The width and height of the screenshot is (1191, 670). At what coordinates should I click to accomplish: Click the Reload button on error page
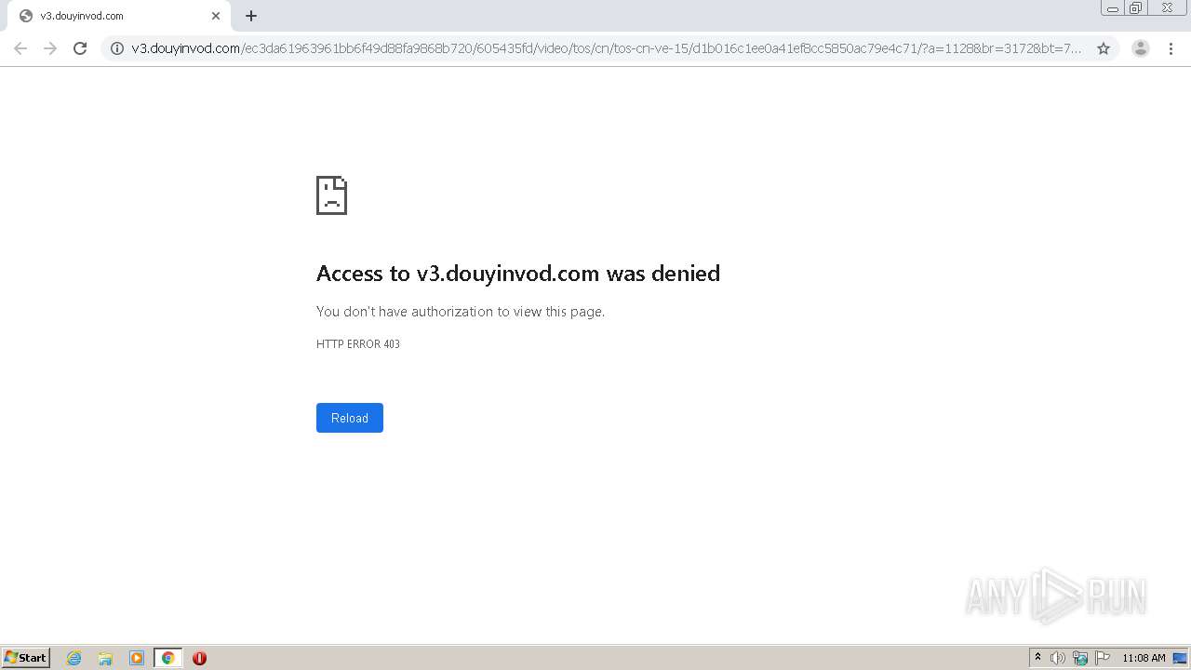coord(350,418)
